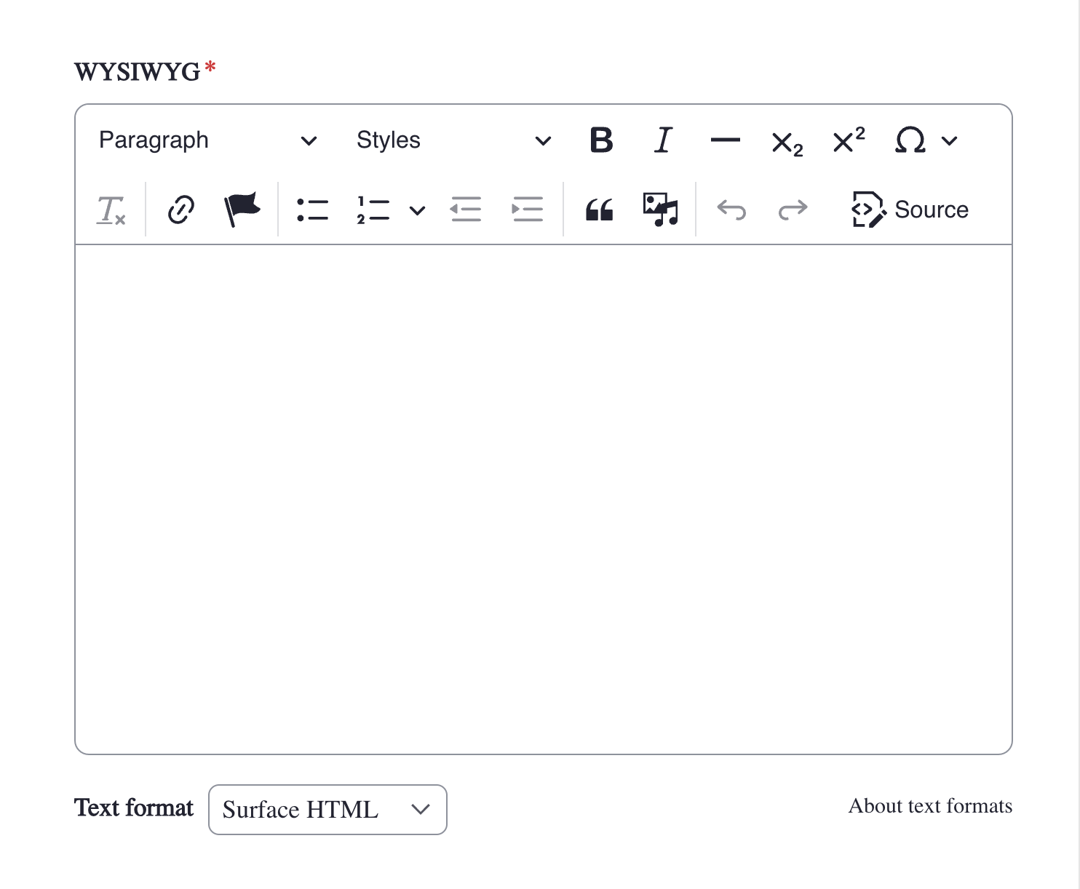Create a bulleted list
Screen dimensions: 1080x889
(x=312, y=210)
